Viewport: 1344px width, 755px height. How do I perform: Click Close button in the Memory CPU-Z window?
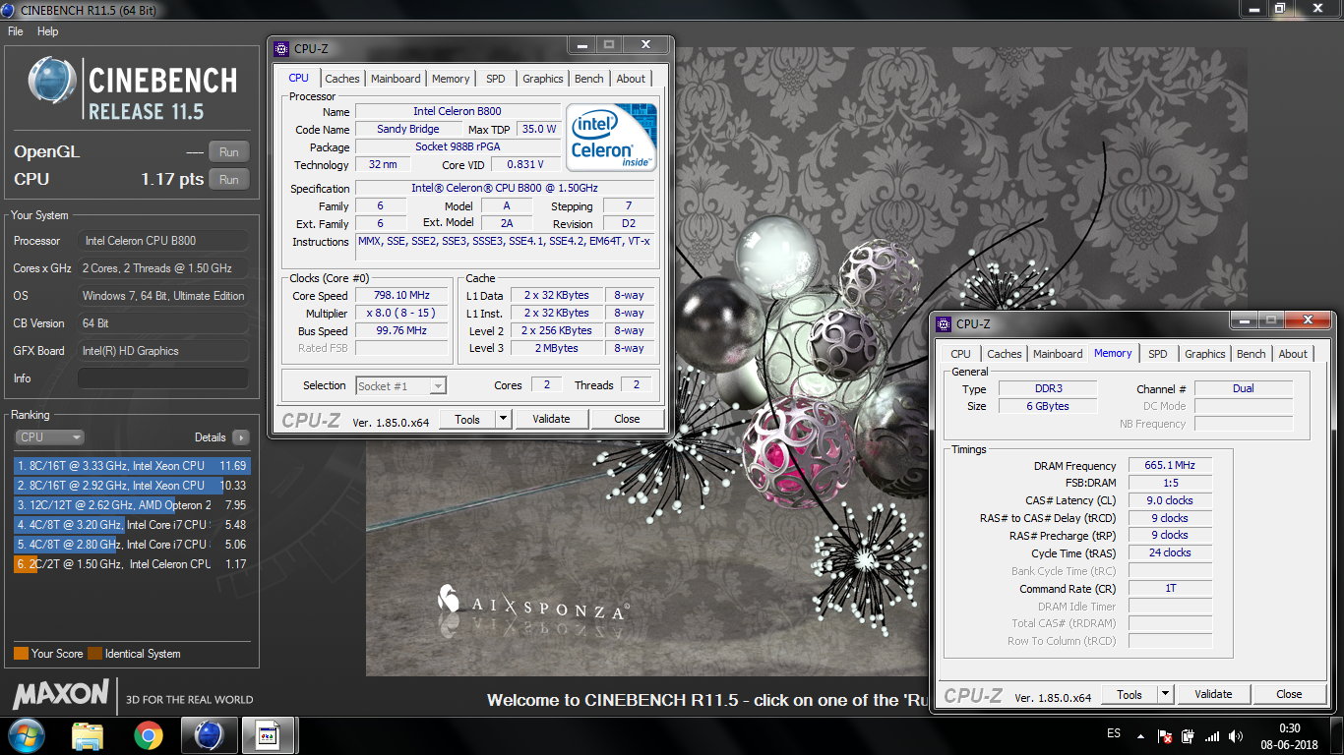(x=1289, y=694)
